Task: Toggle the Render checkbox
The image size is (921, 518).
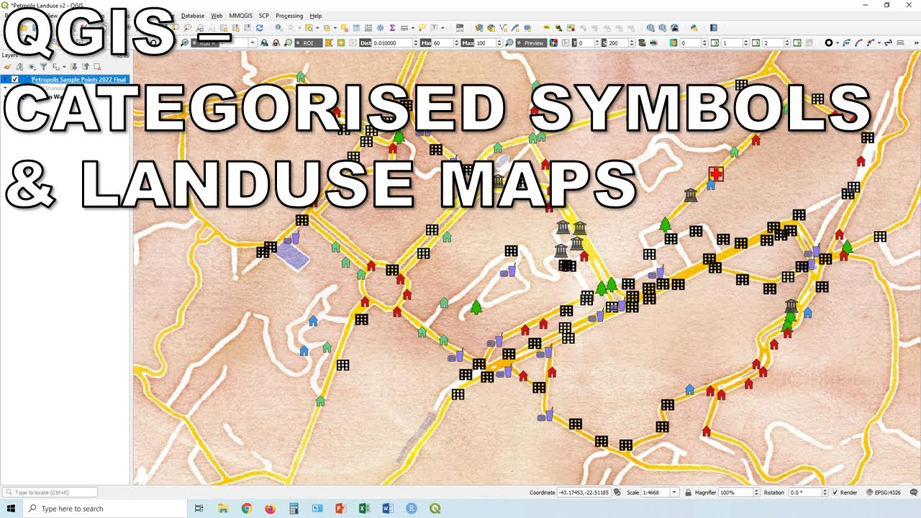Action: coord(835,492)
